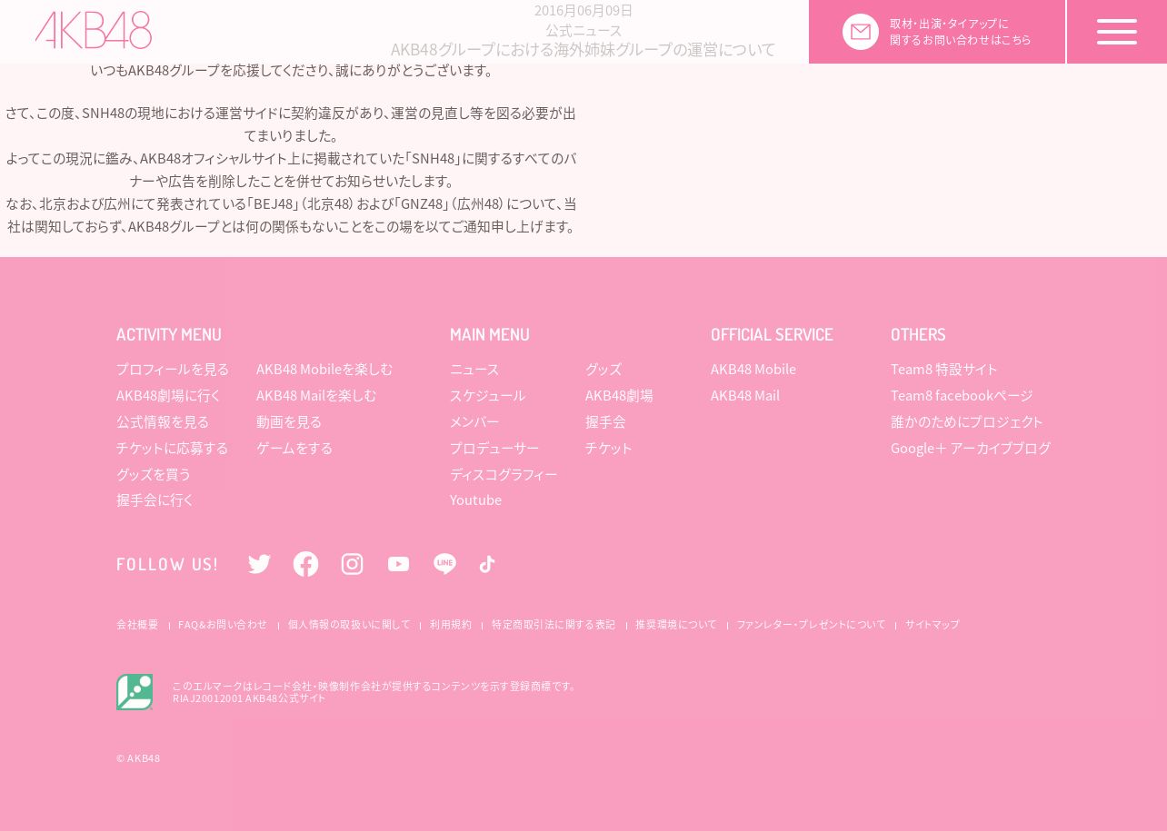Click the mail envelope inquiry icon
1167x831 pixels.
click(861, 32)
